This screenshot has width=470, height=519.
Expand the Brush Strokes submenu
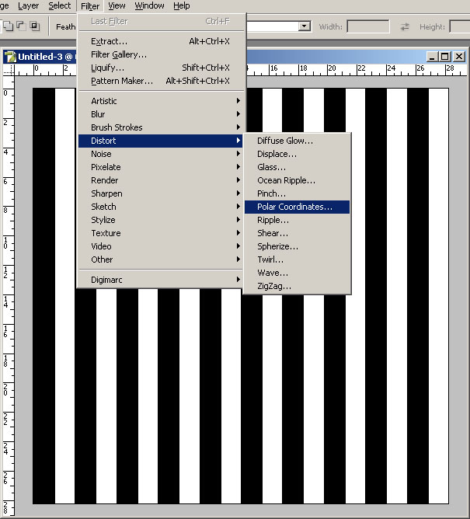tap(161, 127)
